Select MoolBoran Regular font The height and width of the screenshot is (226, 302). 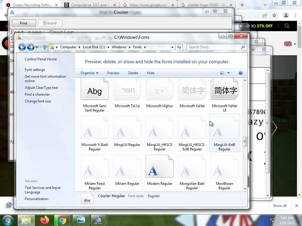pos(224,172)
